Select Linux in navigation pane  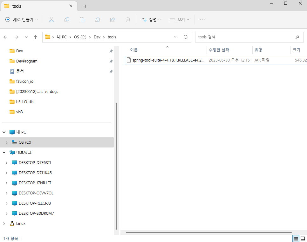click(x=21, y=224)
